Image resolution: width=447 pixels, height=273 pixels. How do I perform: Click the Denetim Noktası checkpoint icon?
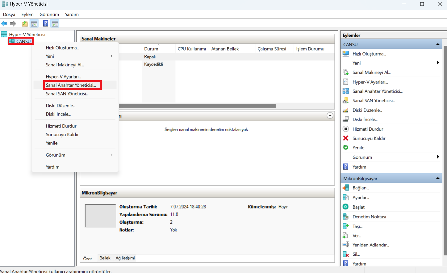346,216
